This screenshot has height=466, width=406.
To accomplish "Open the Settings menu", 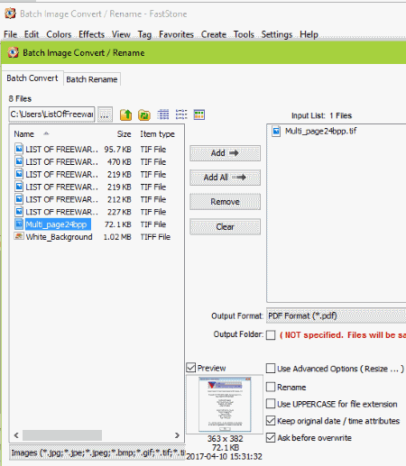I will tap(277, 34).
